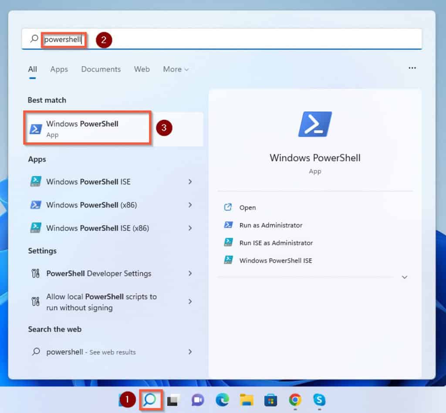
Task: Expand more actions with the down chevron
Action: (405, 277)
